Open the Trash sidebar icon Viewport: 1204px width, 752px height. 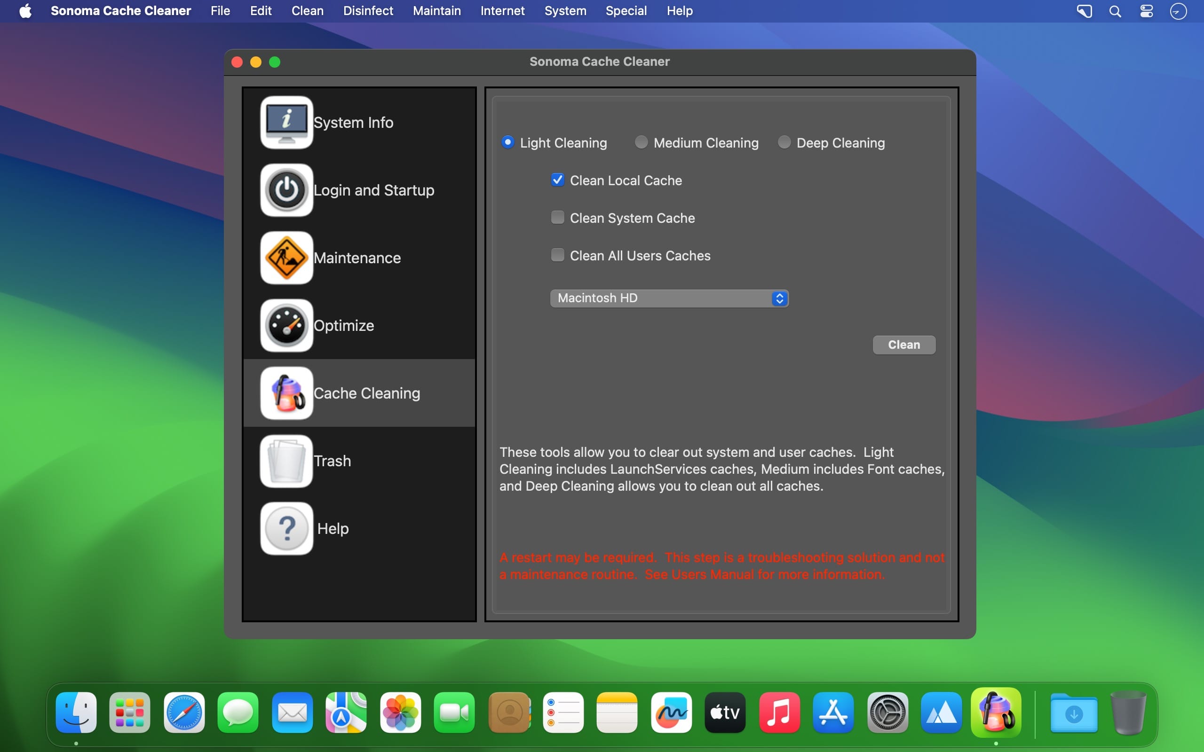click(286, 461)
